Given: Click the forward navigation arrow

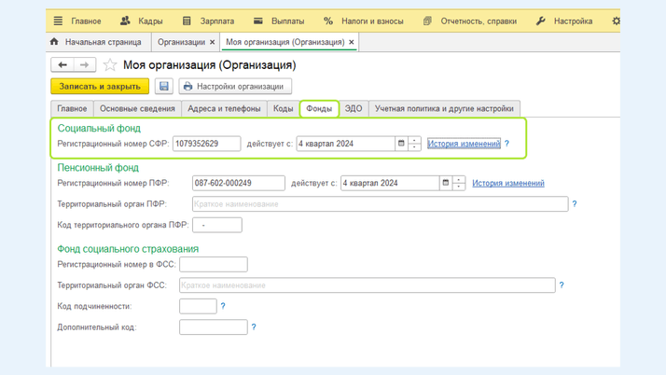Looking at the screenshot, I should click(x=85, y=64).
